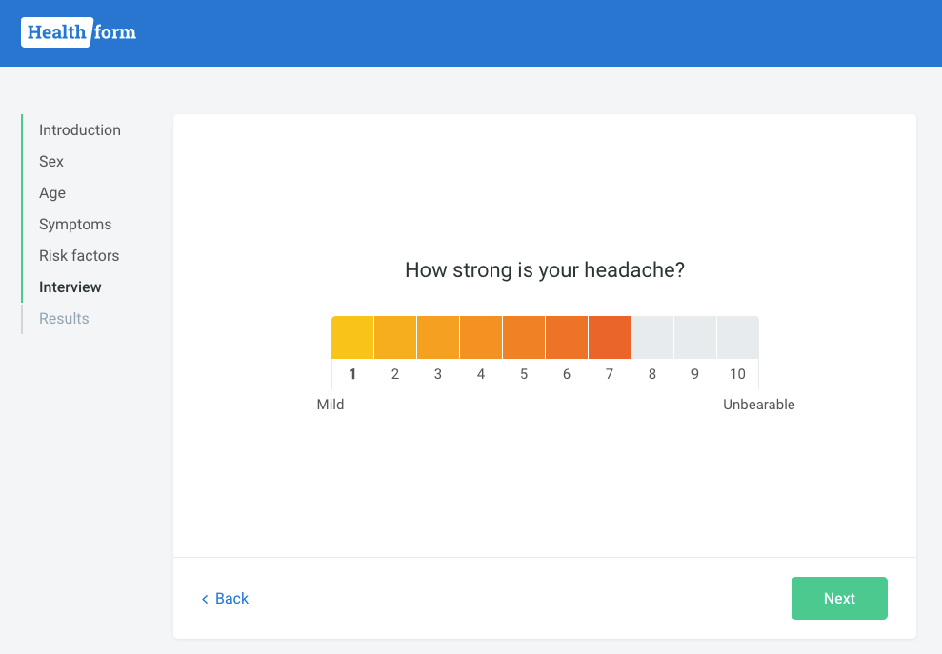This screenshot has width=942, height=654.
Task: Open the Results step
Action: (x=64, y=318)
